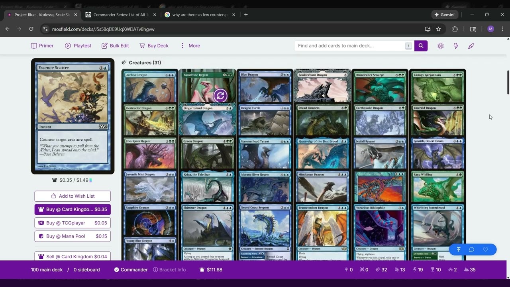Open the Voracious Bibliophile card
Viewport: 510px width, 287px height.
coord(380,232)
